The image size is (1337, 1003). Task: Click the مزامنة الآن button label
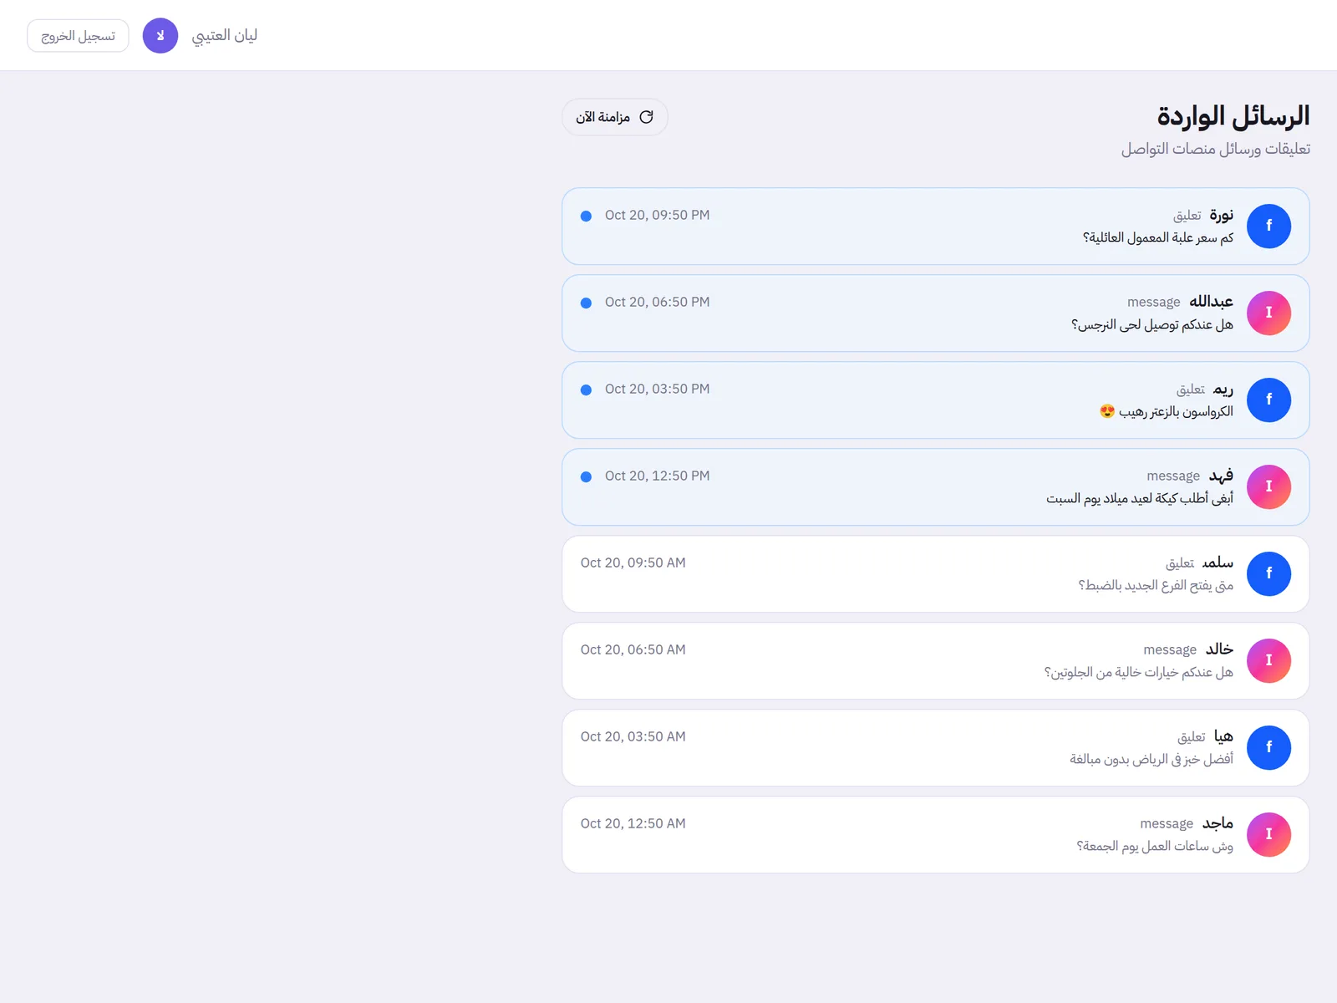click(x=602, y=117)
